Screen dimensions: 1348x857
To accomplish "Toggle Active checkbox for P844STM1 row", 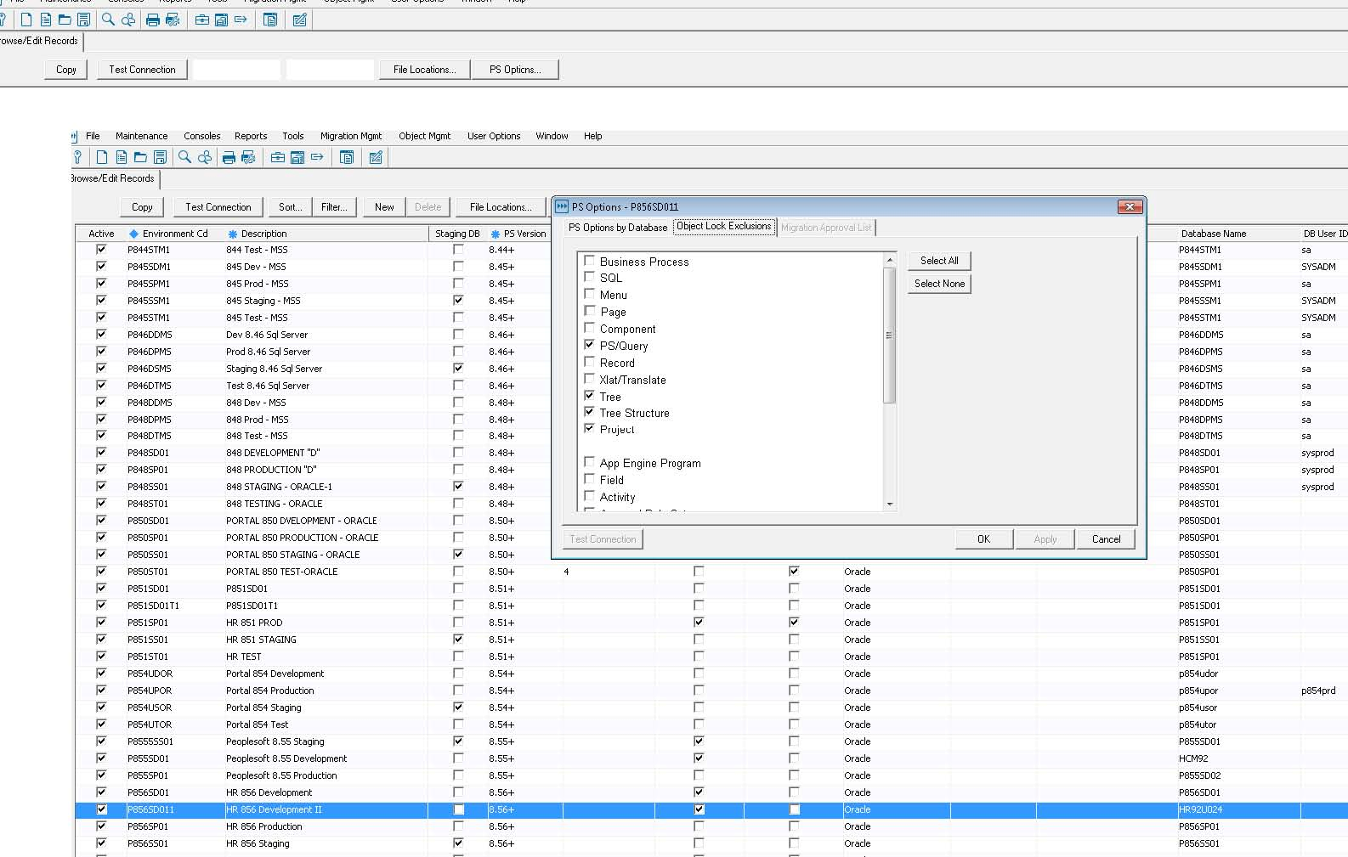I will (101, 250).
